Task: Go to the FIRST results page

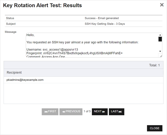Action: point(50,112)
